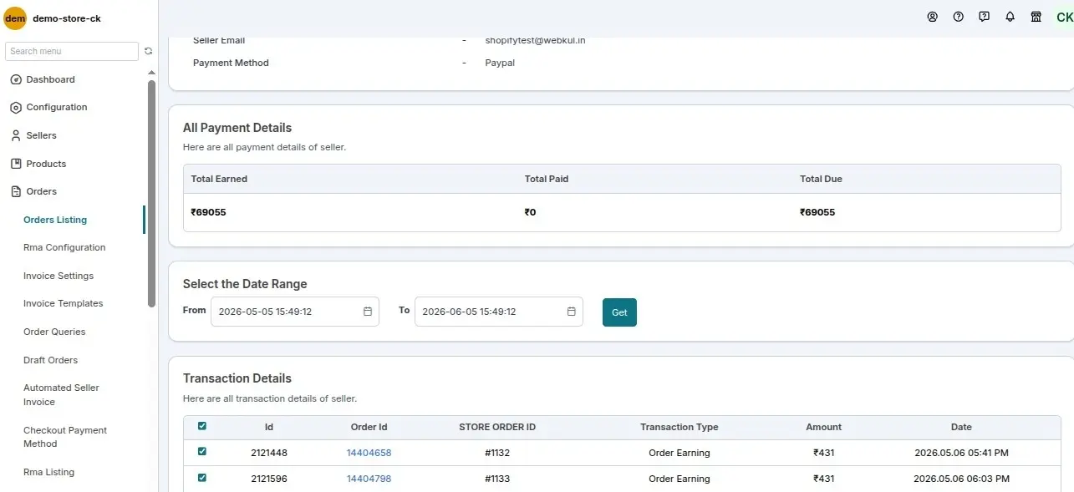Click date 2026.05.06 05:41 PM
This screenshot has width=1074, height=492.
tap(961, 453)
